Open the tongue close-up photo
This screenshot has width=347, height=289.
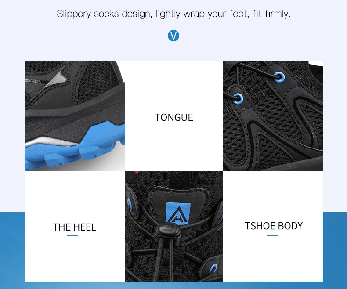(x=174, y=226)
